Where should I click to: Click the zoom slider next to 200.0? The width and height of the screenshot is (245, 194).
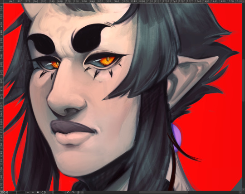(17, 193)
